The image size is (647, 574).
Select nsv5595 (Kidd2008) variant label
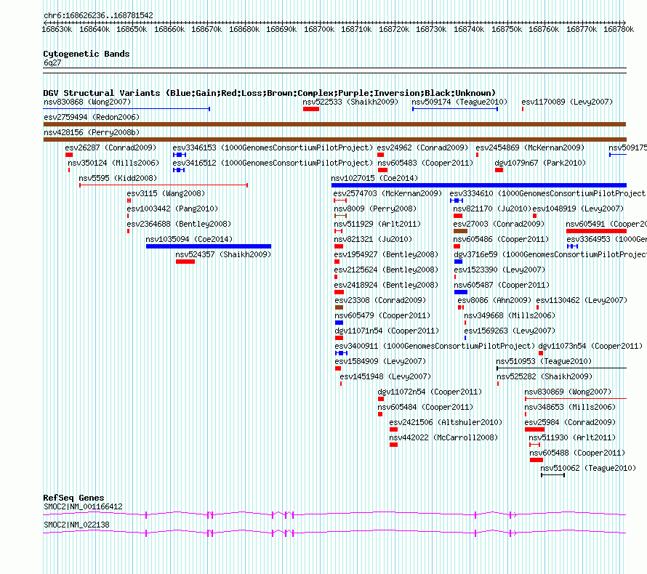118,178
